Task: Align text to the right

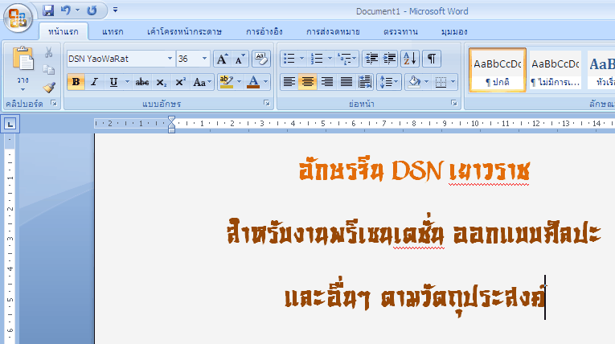Action: [x=326, y=82]
